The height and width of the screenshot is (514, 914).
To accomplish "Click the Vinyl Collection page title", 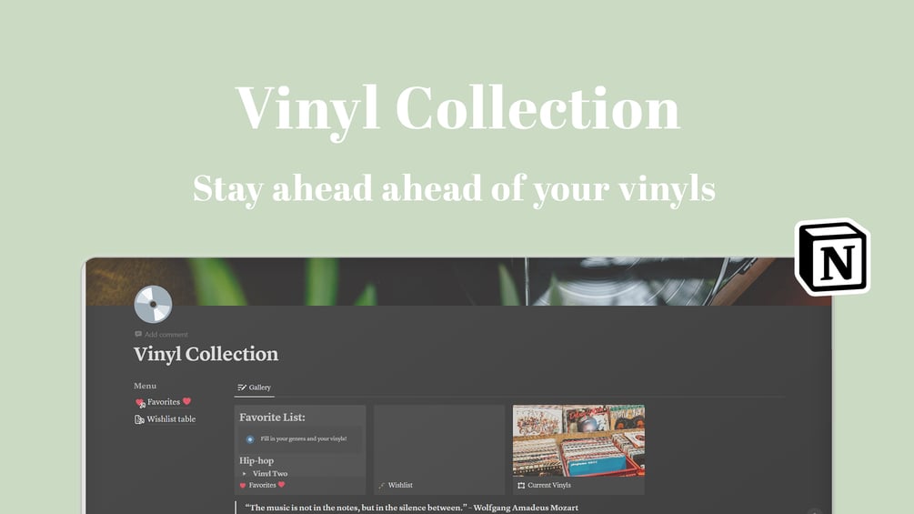I will tap(206, 354).
